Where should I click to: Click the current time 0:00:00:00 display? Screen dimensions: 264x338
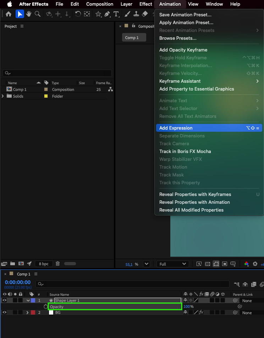pos(18,282)
